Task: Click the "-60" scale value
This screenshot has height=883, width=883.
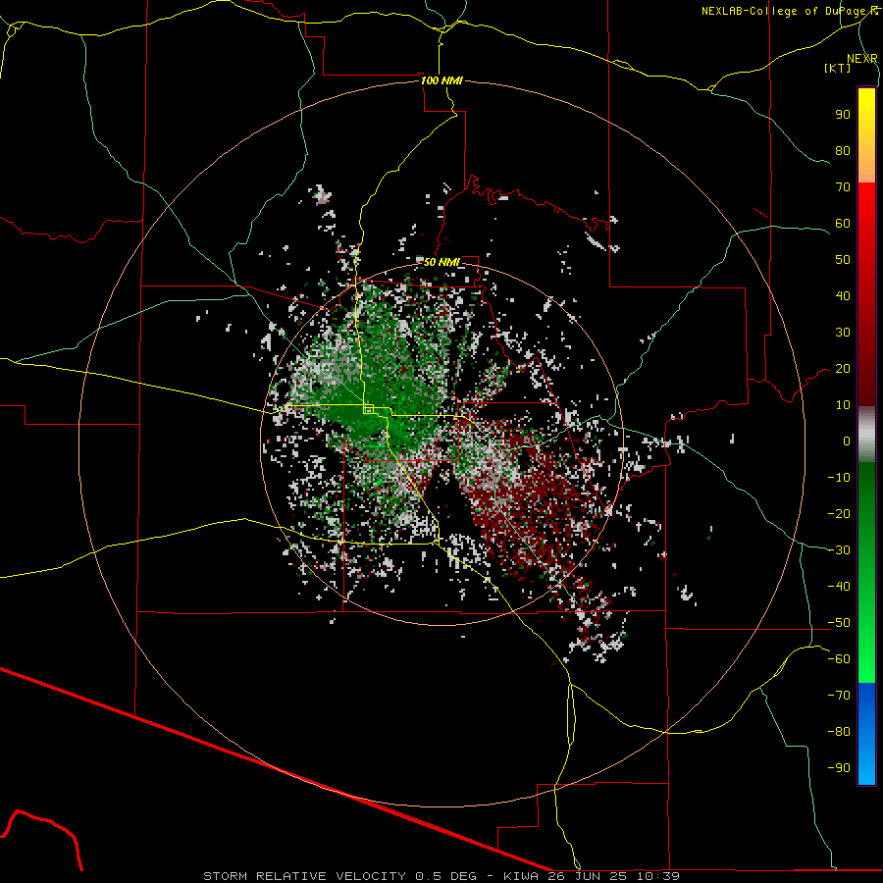Action: pos(839,659)
